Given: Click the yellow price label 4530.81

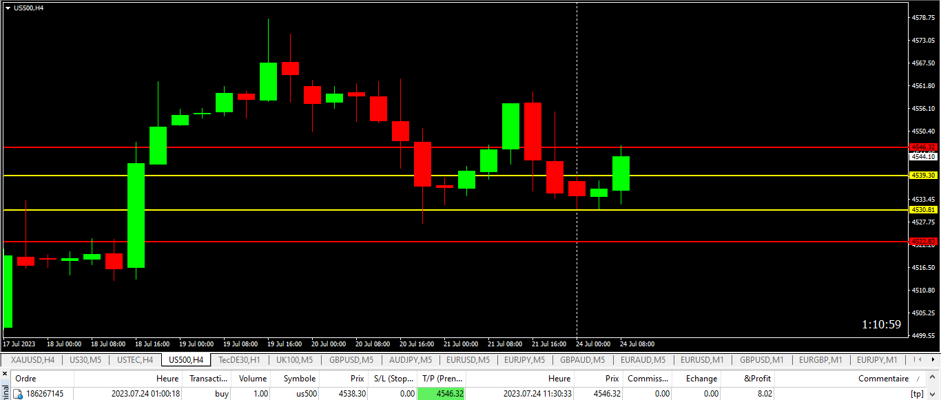Looking at the screenshot, I should (x=923, y=209).
